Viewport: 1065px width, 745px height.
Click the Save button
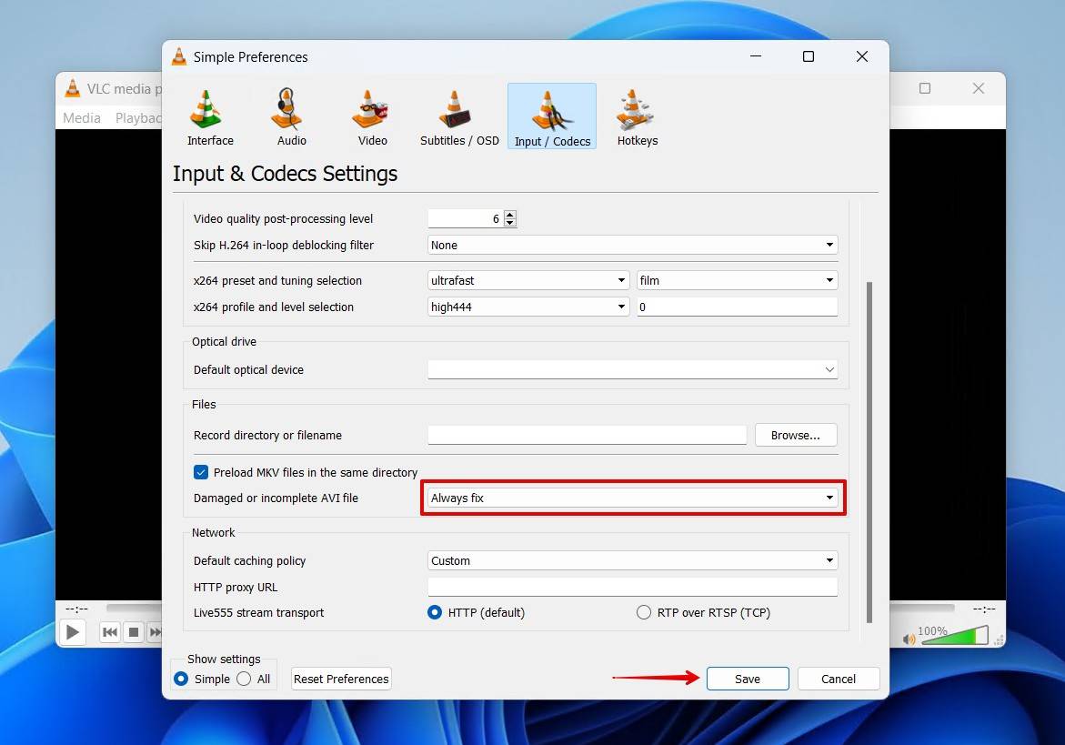(747, 679)
